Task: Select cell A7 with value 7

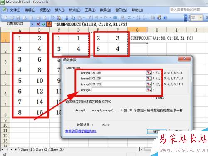Action: (x=20, y=102)
